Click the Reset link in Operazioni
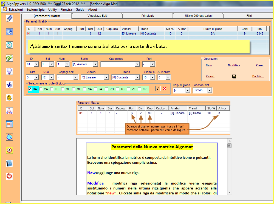 point(210,76)
